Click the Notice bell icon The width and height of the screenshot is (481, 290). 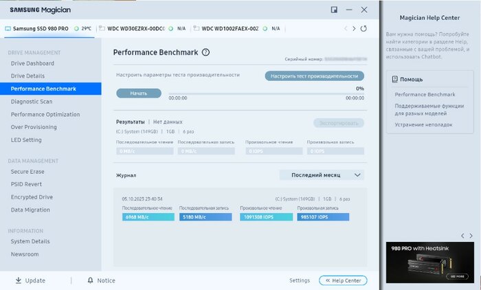point(90,280)
